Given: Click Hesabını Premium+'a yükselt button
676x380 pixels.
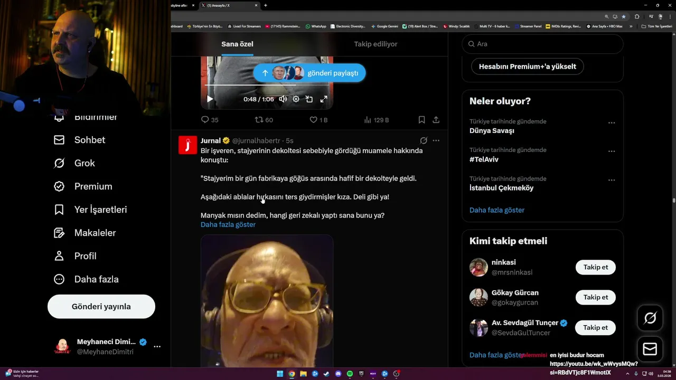Looking at the screenshot, I should [x=528, y=67].
